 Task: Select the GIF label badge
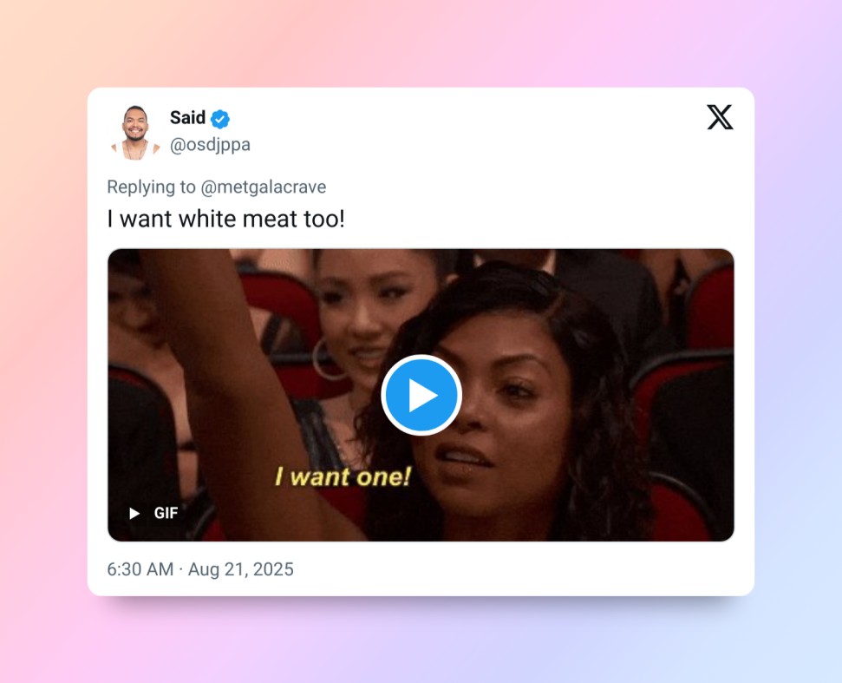[166, 513]
